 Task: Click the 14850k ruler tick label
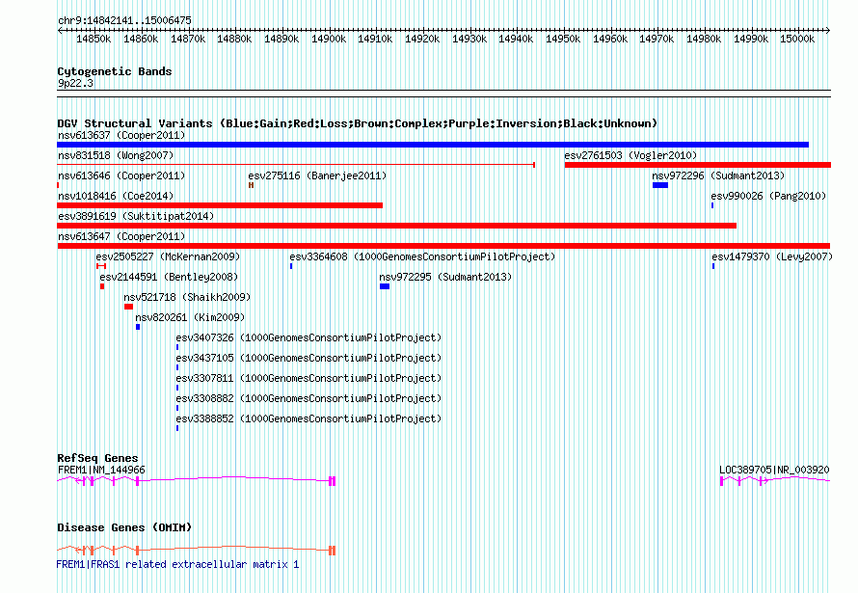[x=94, y=39]
